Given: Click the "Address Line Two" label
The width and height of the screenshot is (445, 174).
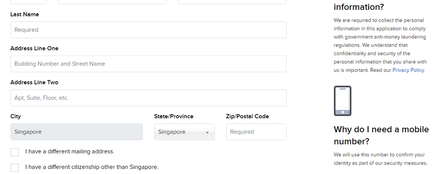Looking at the screenshot, I should [35, 83].
